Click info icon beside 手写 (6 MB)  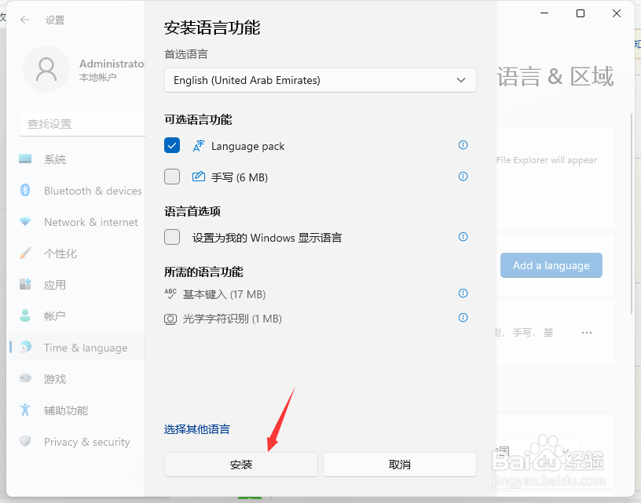pos(463,177)
